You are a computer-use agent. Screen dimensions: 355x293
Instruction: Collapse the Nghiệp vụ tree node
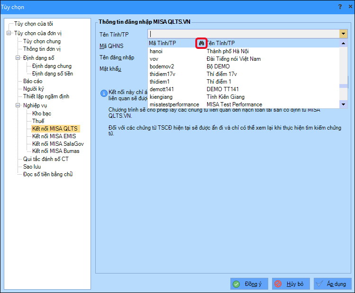[18, 105]
